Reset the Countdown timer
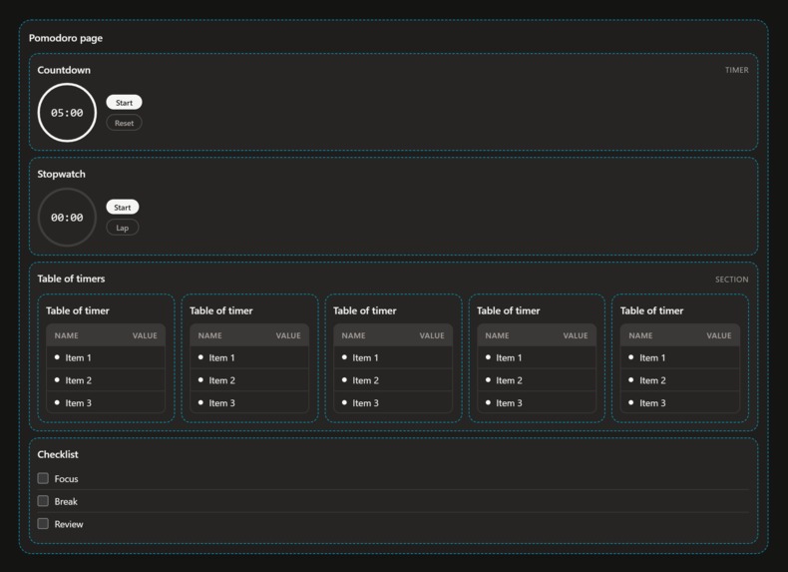This screenshot has height=572, width=788. tap(124, 123)
